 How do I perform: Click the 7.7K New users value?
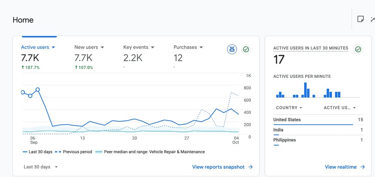click(x=83, y=58)
